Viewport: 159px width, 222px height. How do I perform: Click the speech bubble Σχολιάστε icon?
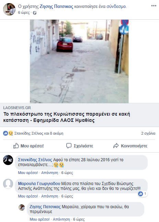pyautogui.click(x=69, y=146)
